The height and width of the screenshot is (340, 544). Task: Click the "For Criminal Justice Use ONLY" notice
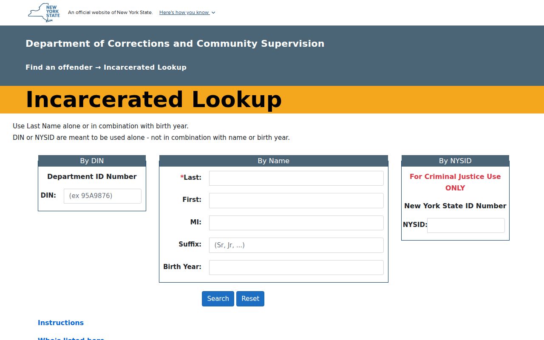point(455,182)
